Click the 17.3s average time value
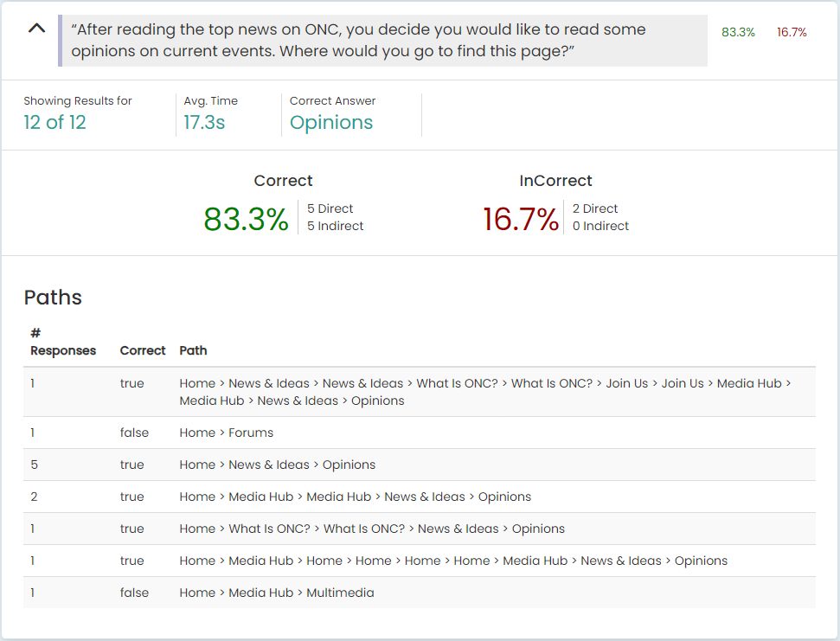The image size is (840, 641). pos(204,122)
